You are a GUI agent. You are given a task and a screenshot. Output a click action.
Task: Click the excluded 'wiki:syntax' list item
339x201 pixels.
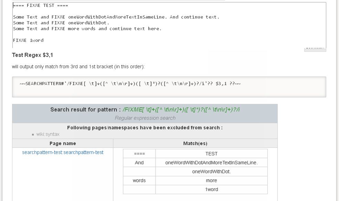click(x=48, y=134)
